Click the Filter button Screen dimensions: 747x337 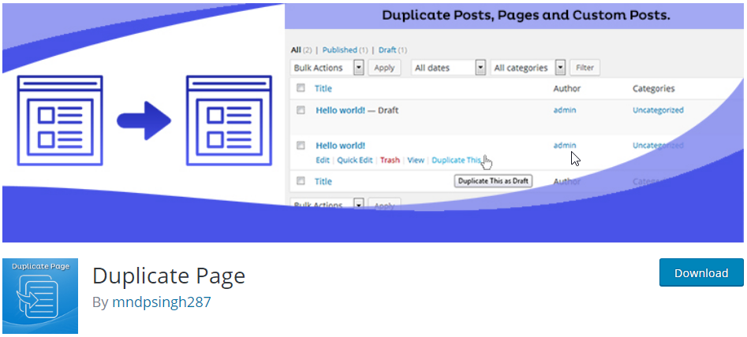pyautogui.click(x=585, y=68)
